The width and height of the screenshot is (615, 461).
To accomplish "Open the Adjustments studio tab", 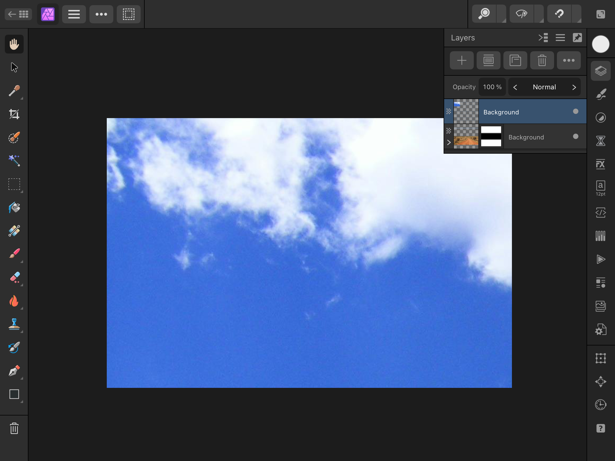I will (601, 118).
